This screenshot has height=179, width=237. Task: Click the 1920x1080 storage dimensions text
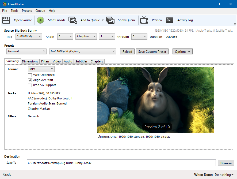point(144,137)
